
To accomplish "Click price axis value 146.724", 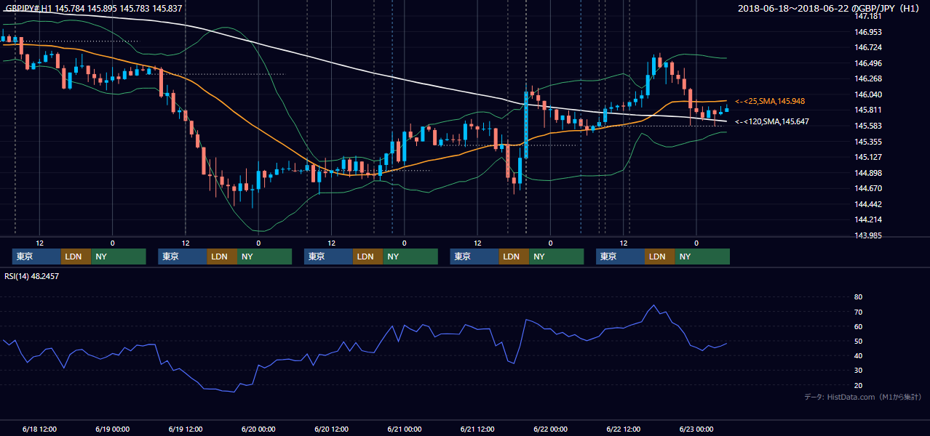I will pyautogui.click(x=868, y=47).
